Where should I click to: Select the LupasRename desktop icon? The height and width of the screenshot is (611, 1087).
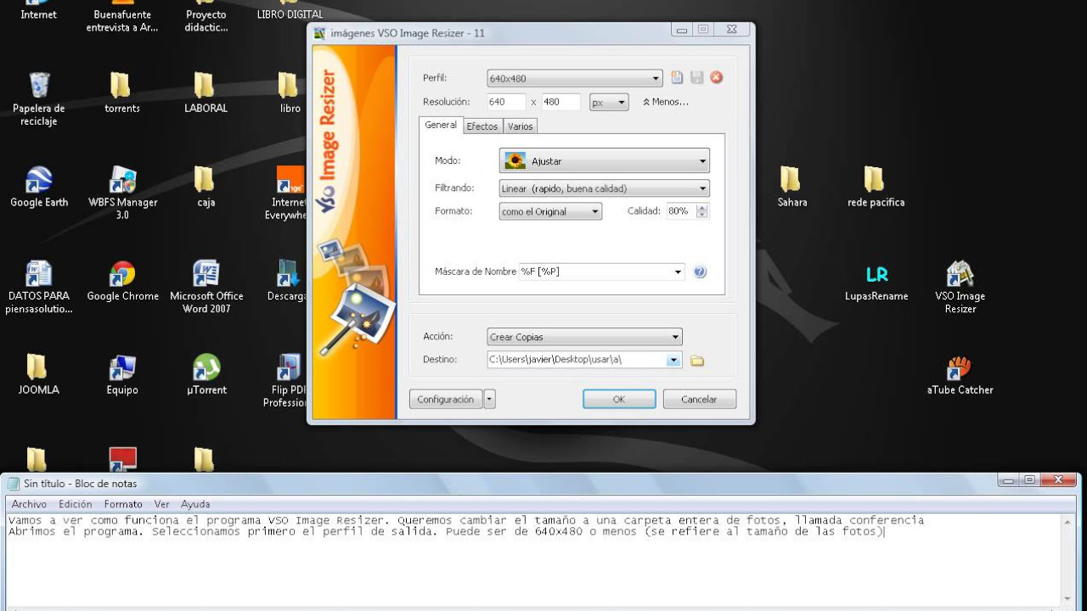pyautogui.click(x=876, y=281)
